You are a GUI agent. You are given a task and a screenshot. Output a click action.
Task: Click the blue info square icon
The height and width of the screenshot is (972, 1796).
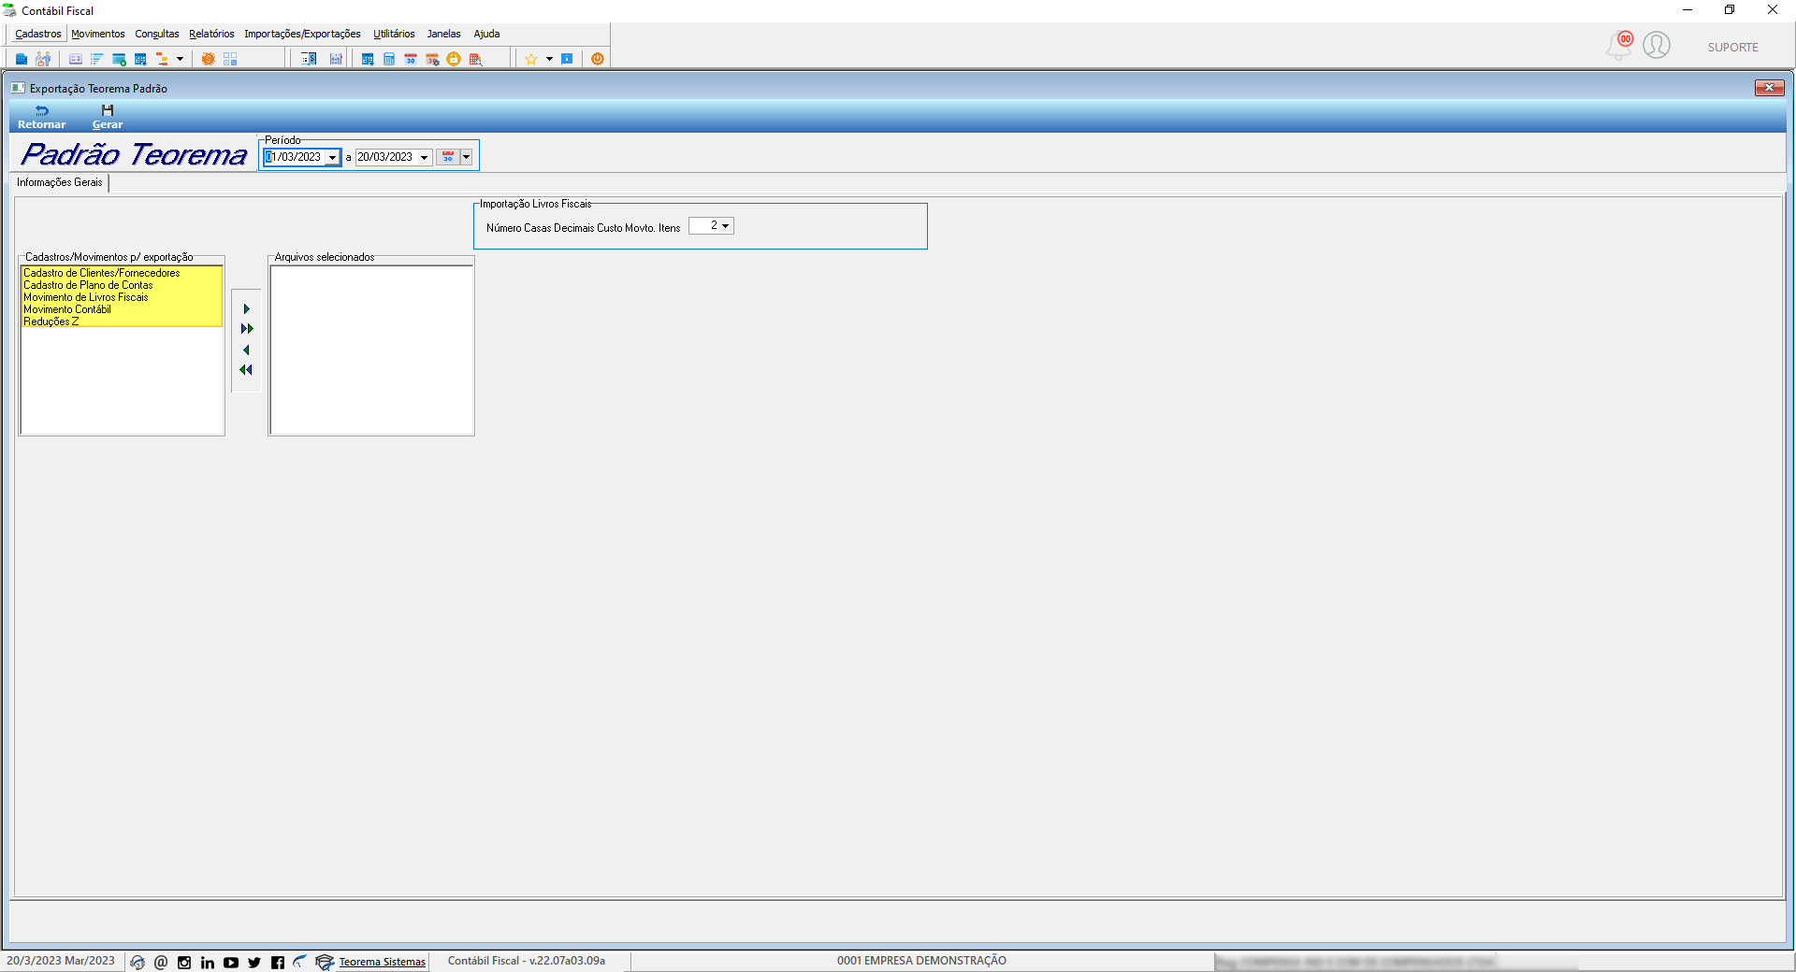coord(567,59)
